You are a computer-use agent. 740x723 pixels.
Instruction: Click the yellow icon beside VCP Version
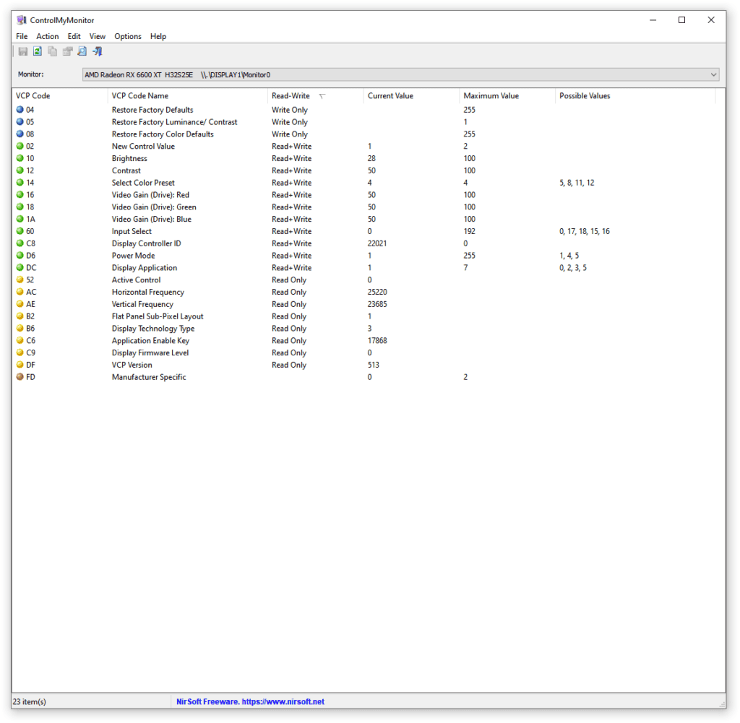click(x=18, y=365)
